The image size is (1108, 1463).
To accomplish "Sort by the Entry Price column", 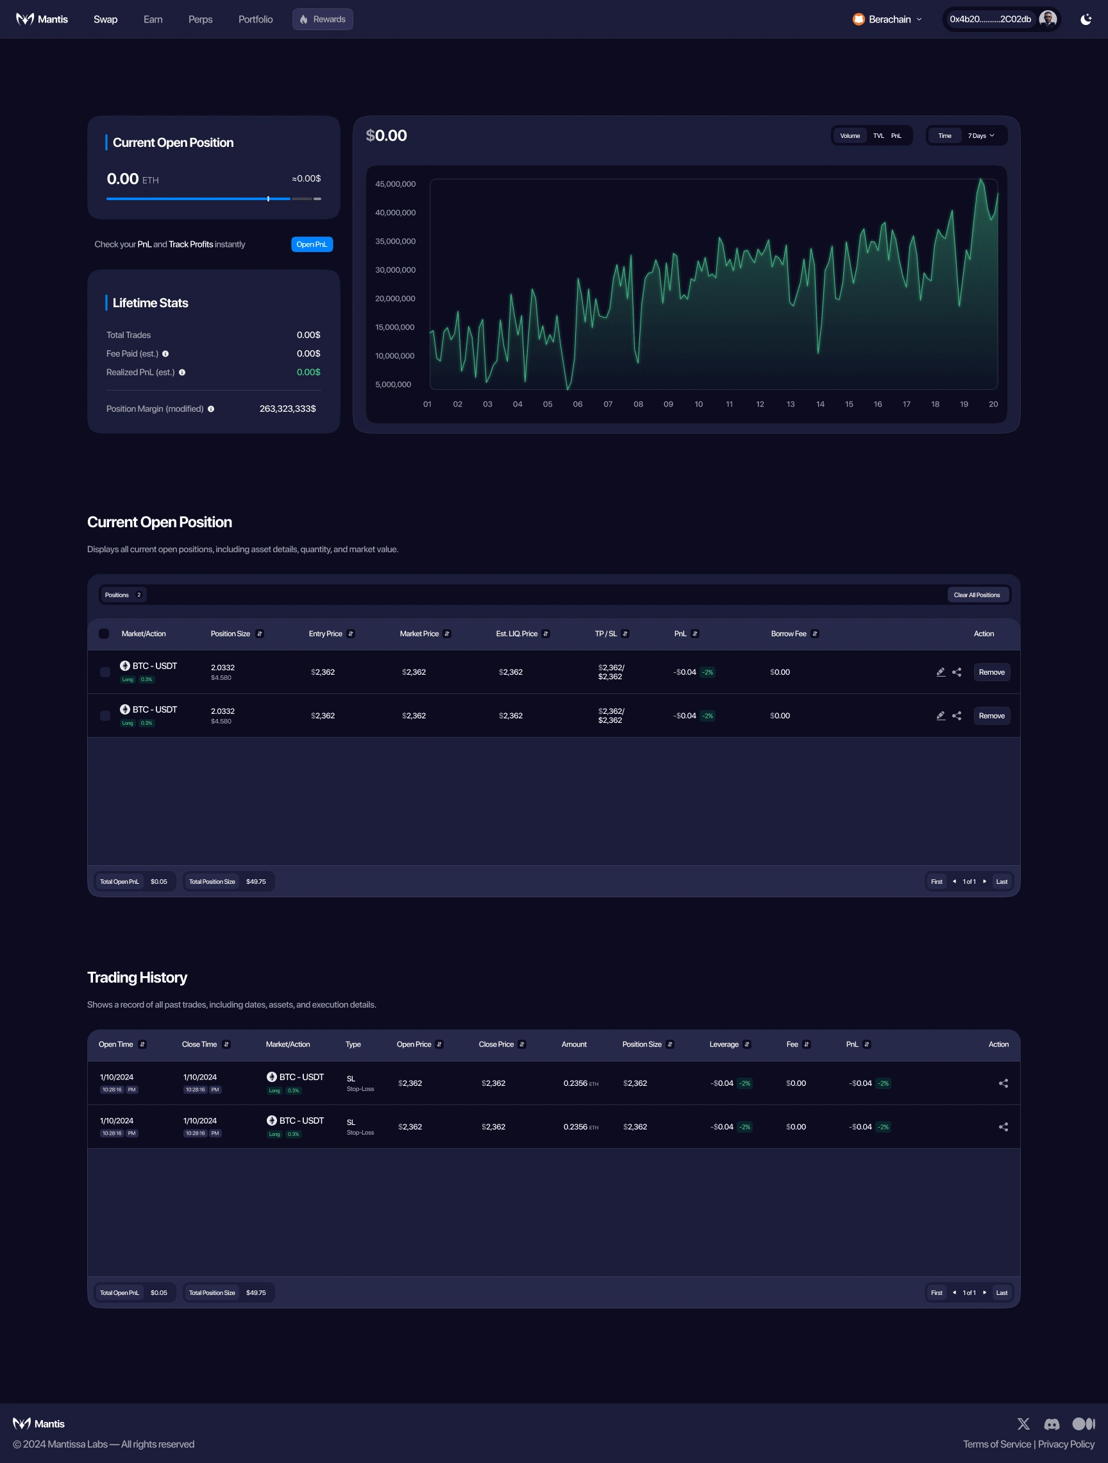I will click(350, 634).
